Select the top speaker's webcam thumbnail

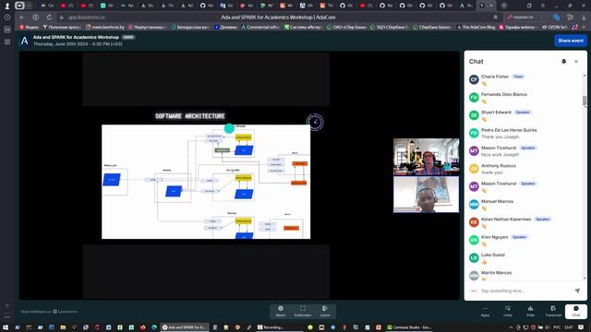tap(426, 157)
